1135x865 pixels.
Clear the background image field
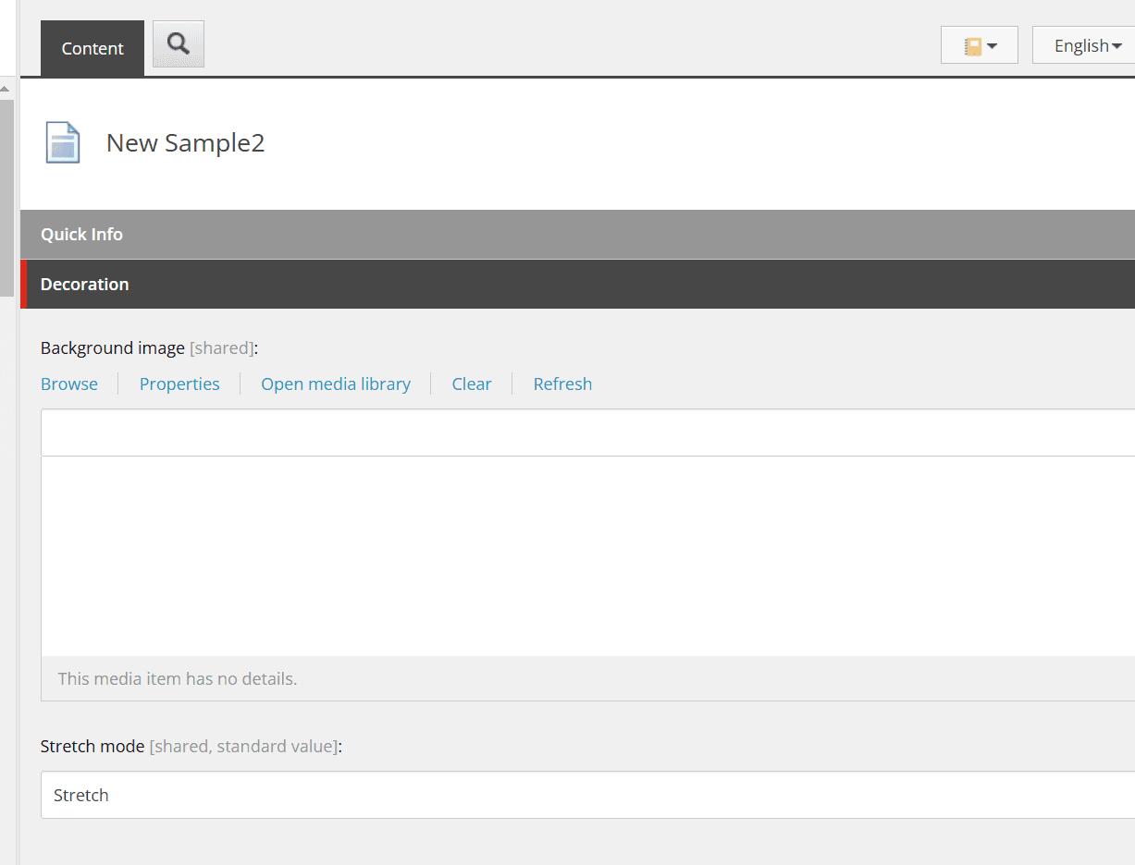471,384
